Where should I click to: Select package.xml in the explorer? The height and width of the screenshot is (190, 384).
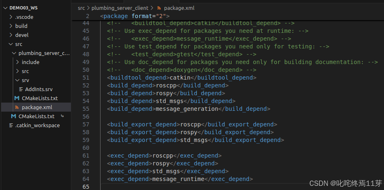click(37, 108)
